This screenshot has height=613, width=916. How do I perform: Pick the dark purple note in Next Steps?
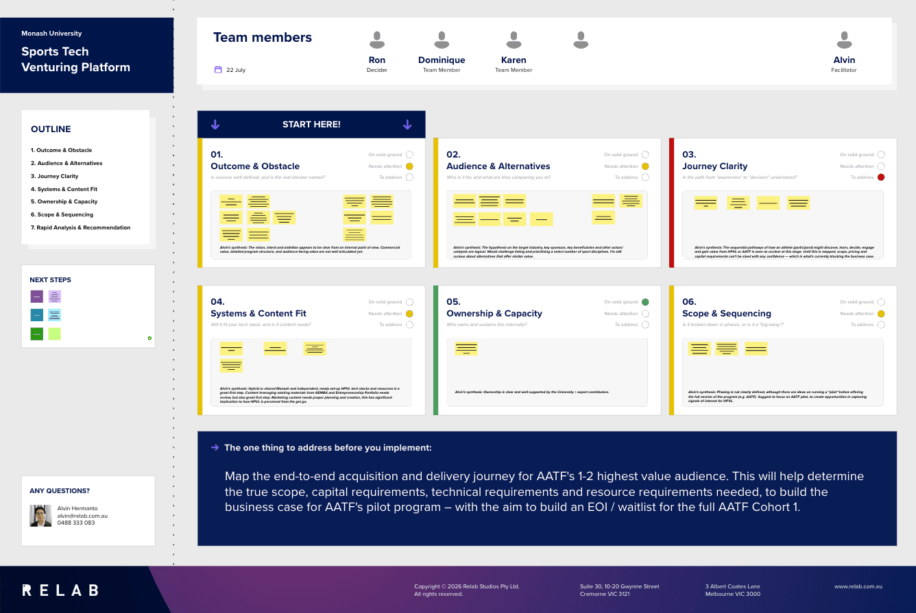(x=37, y=297)
